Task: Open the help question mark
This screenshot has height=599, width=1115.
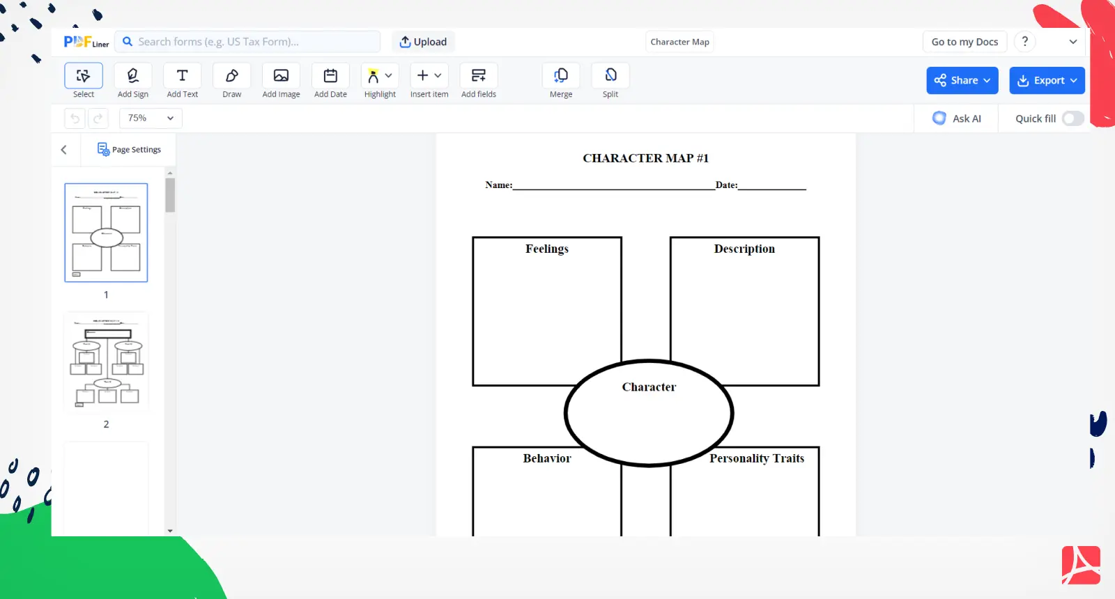Action: pyautogui.click(x=1024, y=42)
